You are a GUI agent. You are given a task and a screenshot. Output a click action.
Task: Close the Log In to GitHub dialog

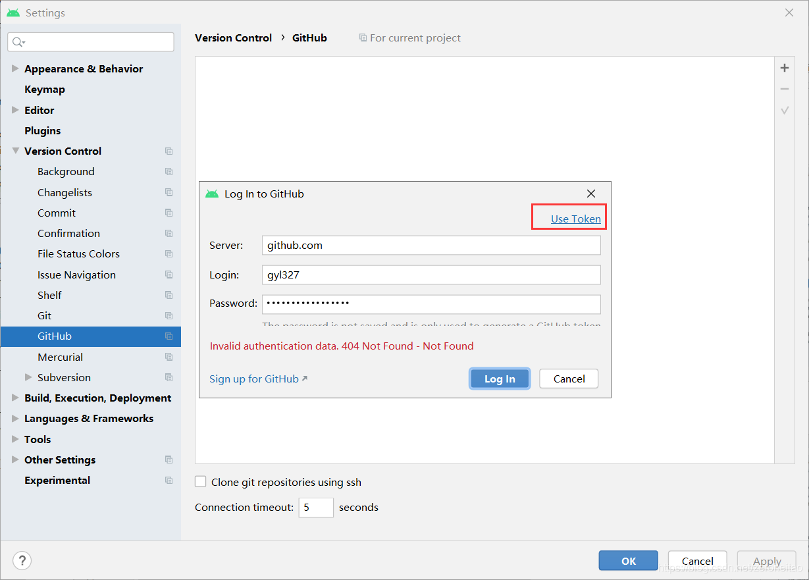591,194
